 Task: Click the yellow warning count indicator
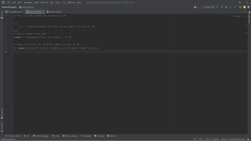coord(238,16)
